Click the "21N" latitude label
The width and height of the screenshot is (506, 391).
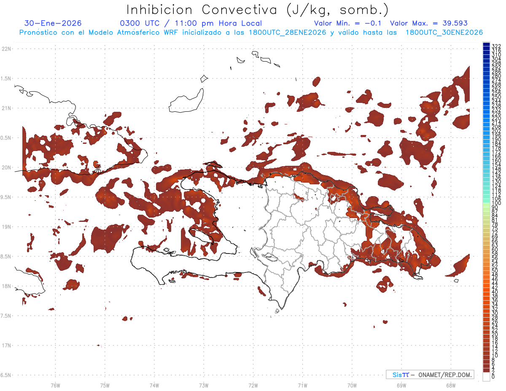pos(6,108)
